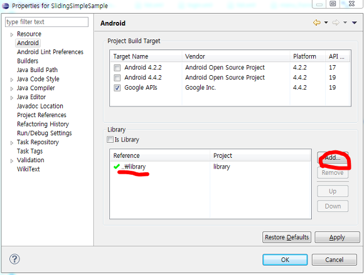
Task: Check the Android 4.4.2 target checkbox
Action: 117,78
